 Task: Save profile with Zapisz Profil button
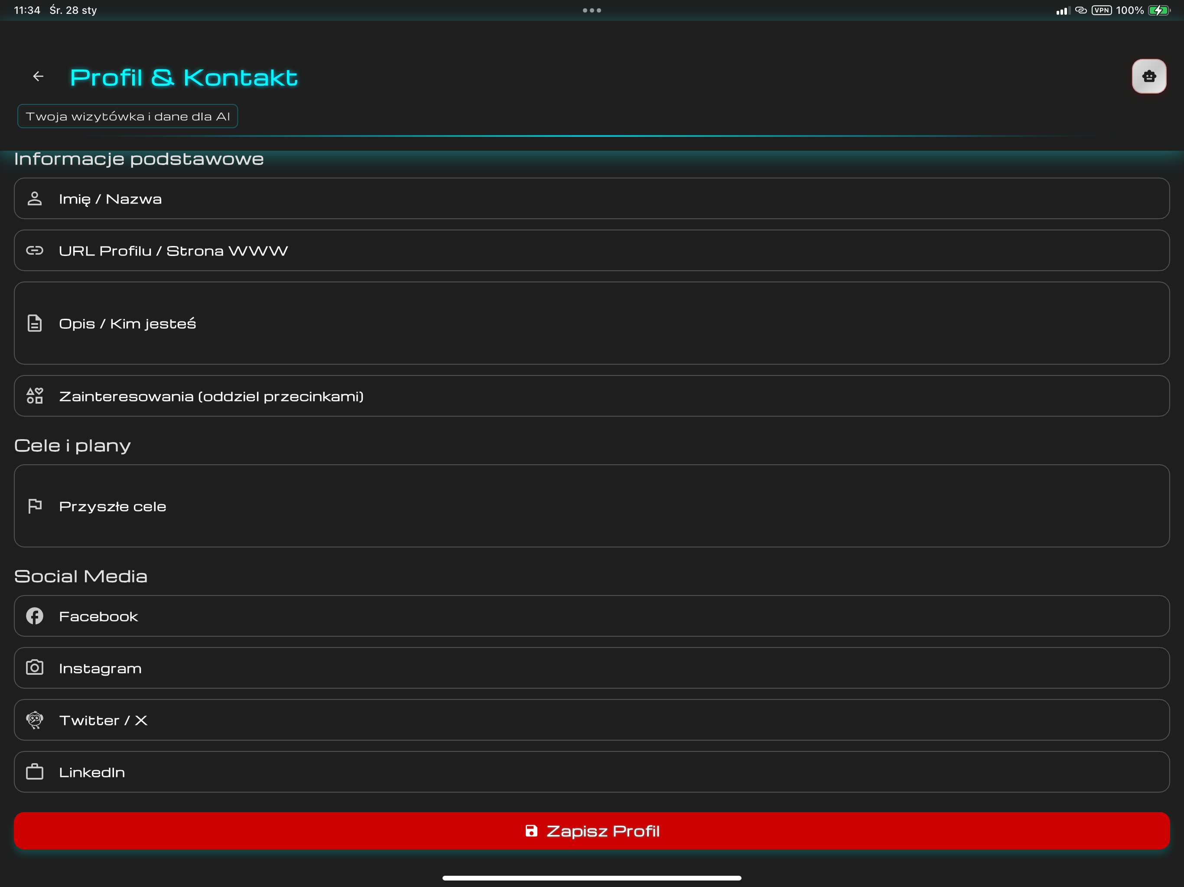point(592,831)
